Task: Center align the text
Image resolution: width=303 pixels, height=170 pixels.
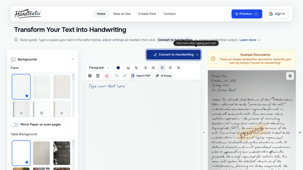Action: tap(170, 68)
